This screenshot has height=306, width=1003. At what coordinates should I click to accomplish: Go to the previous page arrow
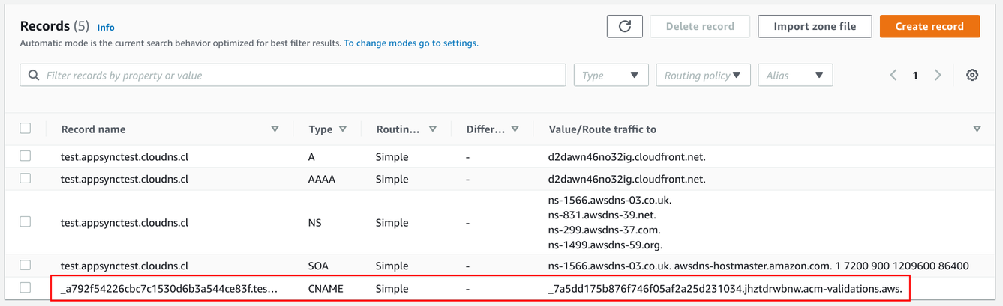[x=893, y=75]
